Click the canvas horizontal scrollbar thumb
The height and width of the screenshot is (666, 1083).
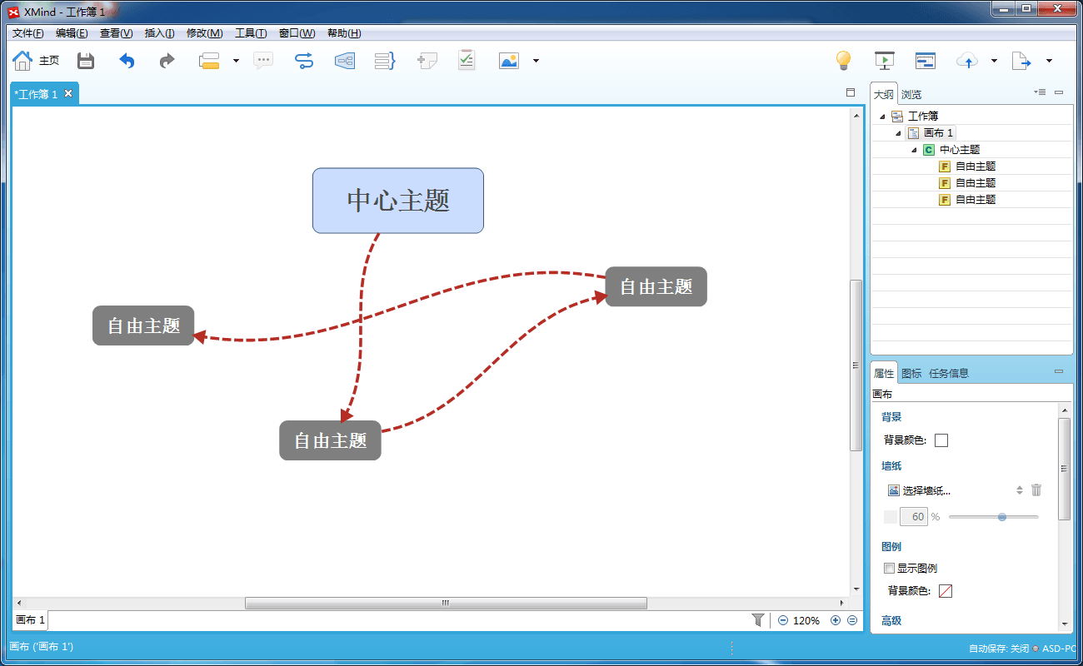tap(446, 603)
